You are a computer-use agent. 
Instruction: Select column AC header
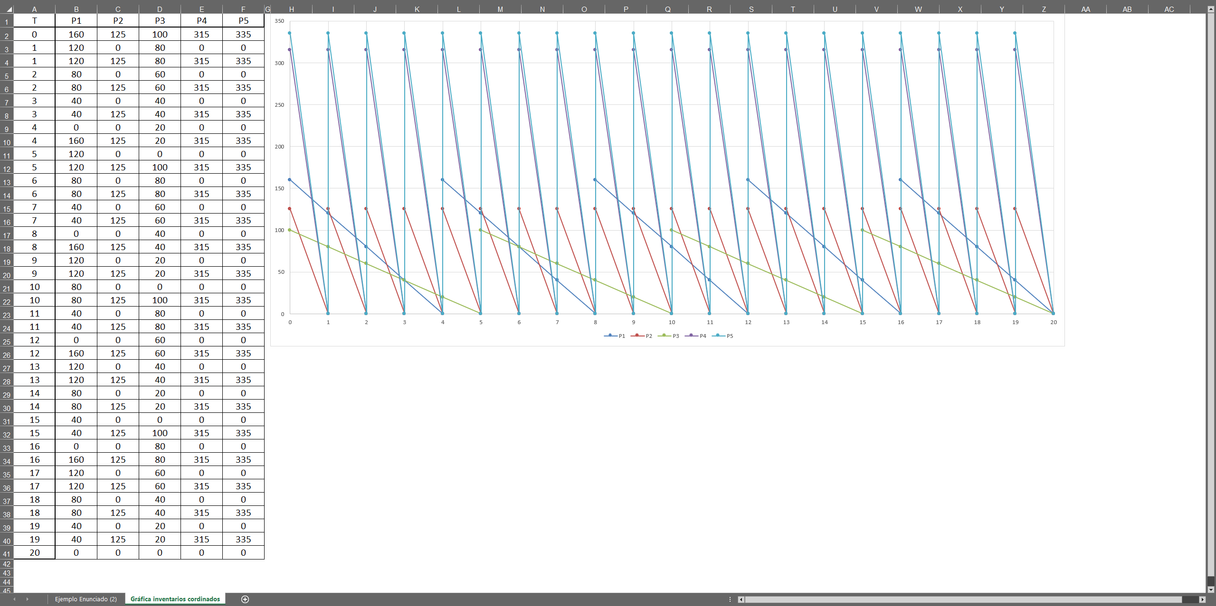point(1169,9)
